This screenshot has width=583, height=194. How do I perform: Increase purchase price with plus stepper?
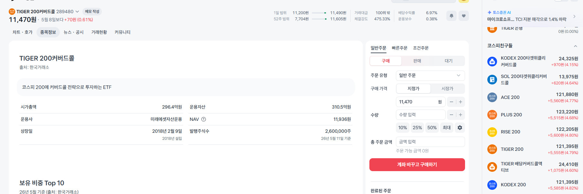pyautogui.click(x=461, y=102)
